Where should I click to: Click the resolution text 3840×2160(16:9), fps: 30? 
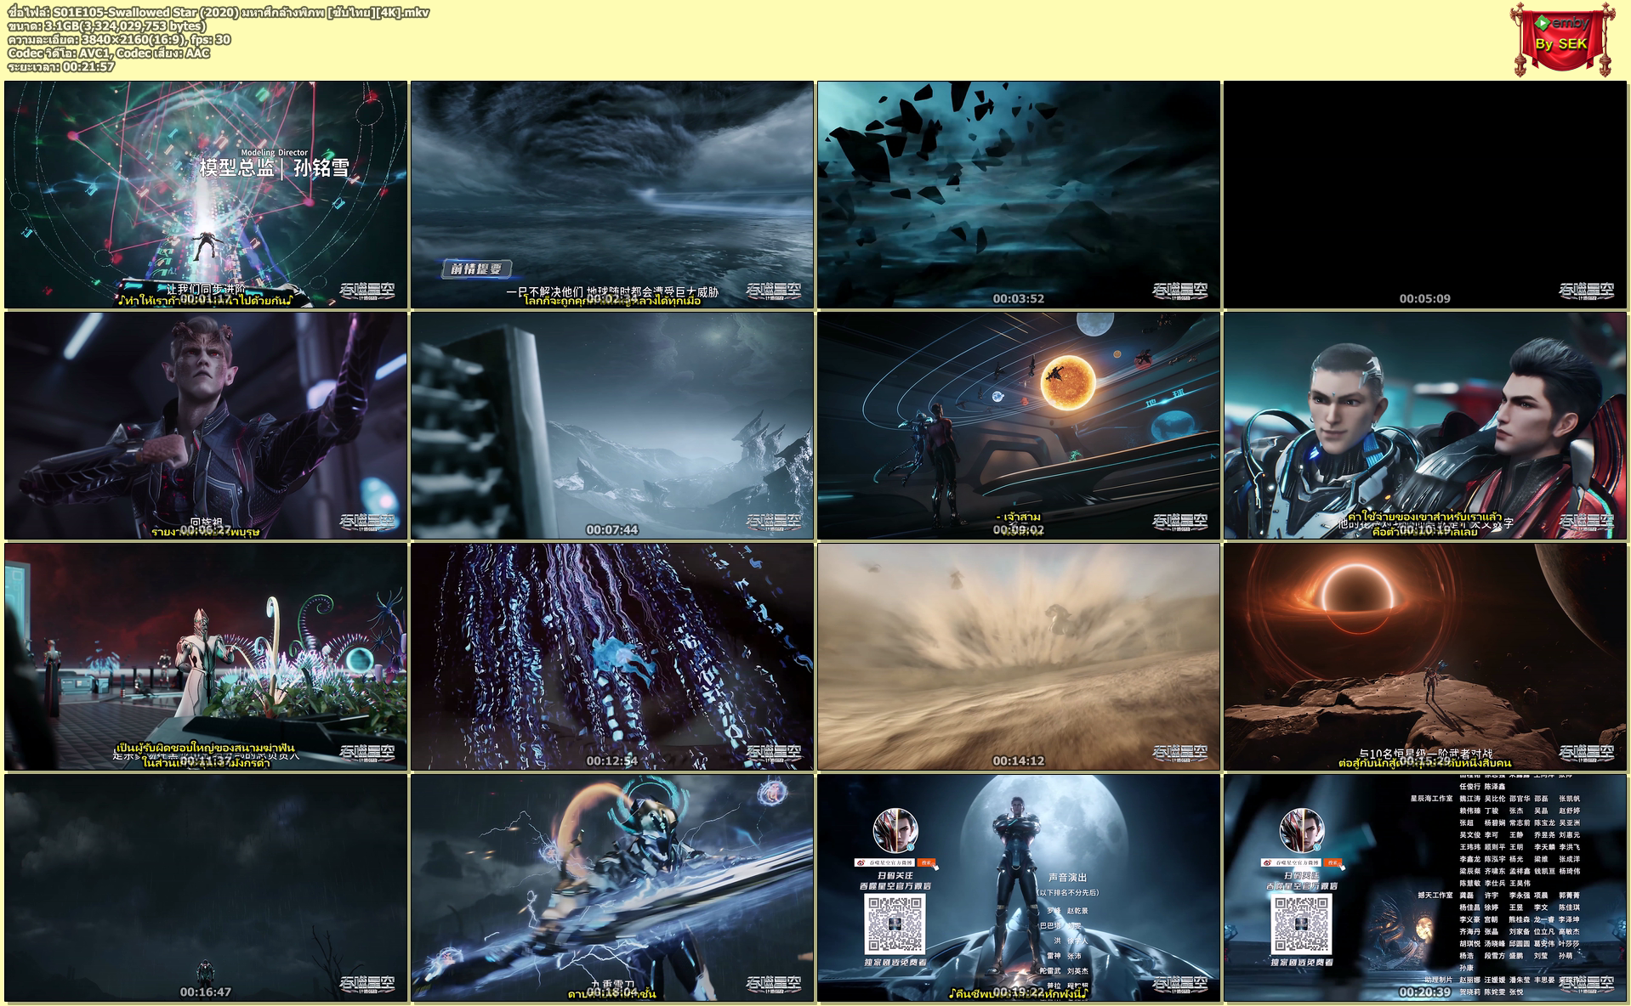(x=119, y=39)
